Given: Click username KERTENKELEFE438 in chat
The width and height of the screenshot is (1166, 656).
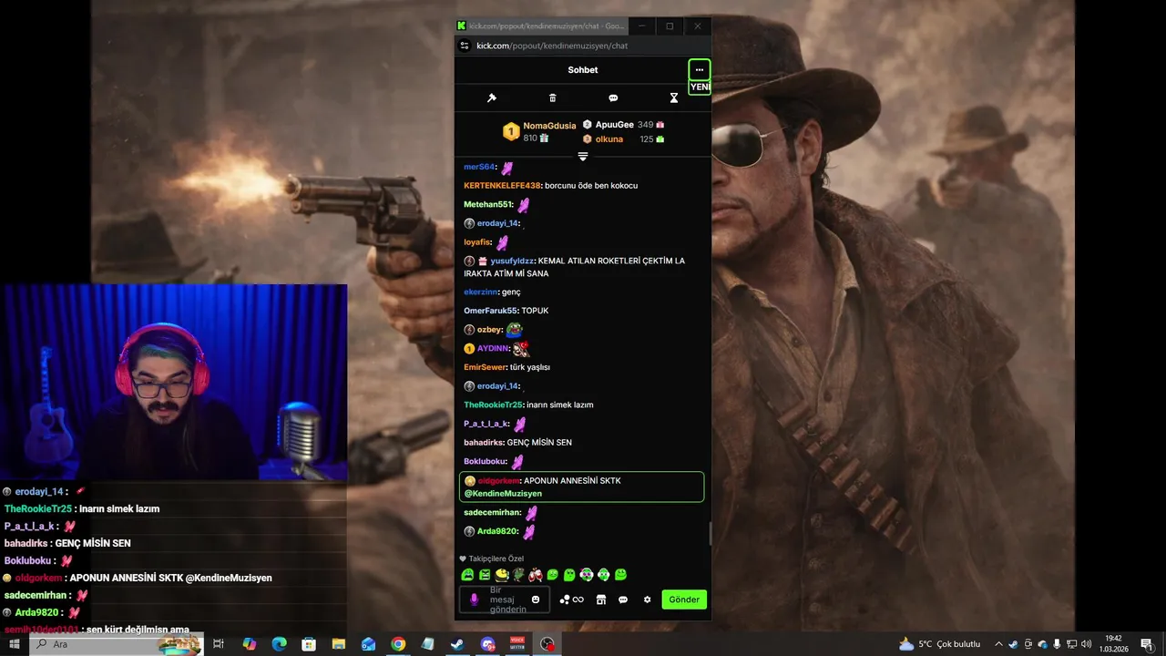Looking at the screenshot, I should tap(502, 186).
